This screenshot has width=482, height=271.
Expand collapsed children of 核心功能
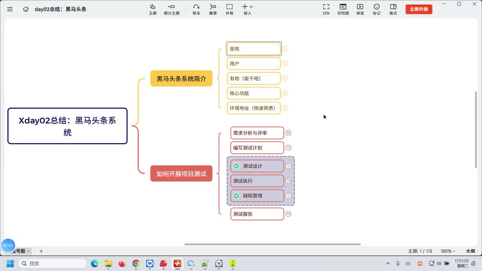pyautogui.click(x=285, y=93)
